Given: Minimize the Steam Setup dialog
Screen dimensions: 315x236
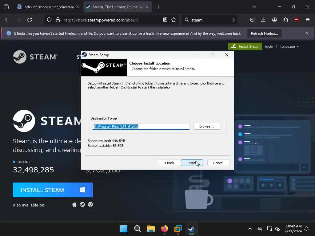Looking at the screenshot, I should 199,55.
